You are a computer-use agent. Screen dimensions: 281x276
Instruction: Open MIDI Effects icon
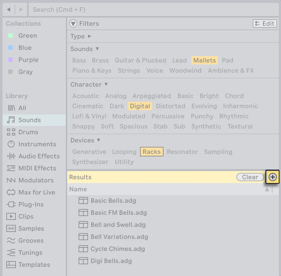[11, 168]
